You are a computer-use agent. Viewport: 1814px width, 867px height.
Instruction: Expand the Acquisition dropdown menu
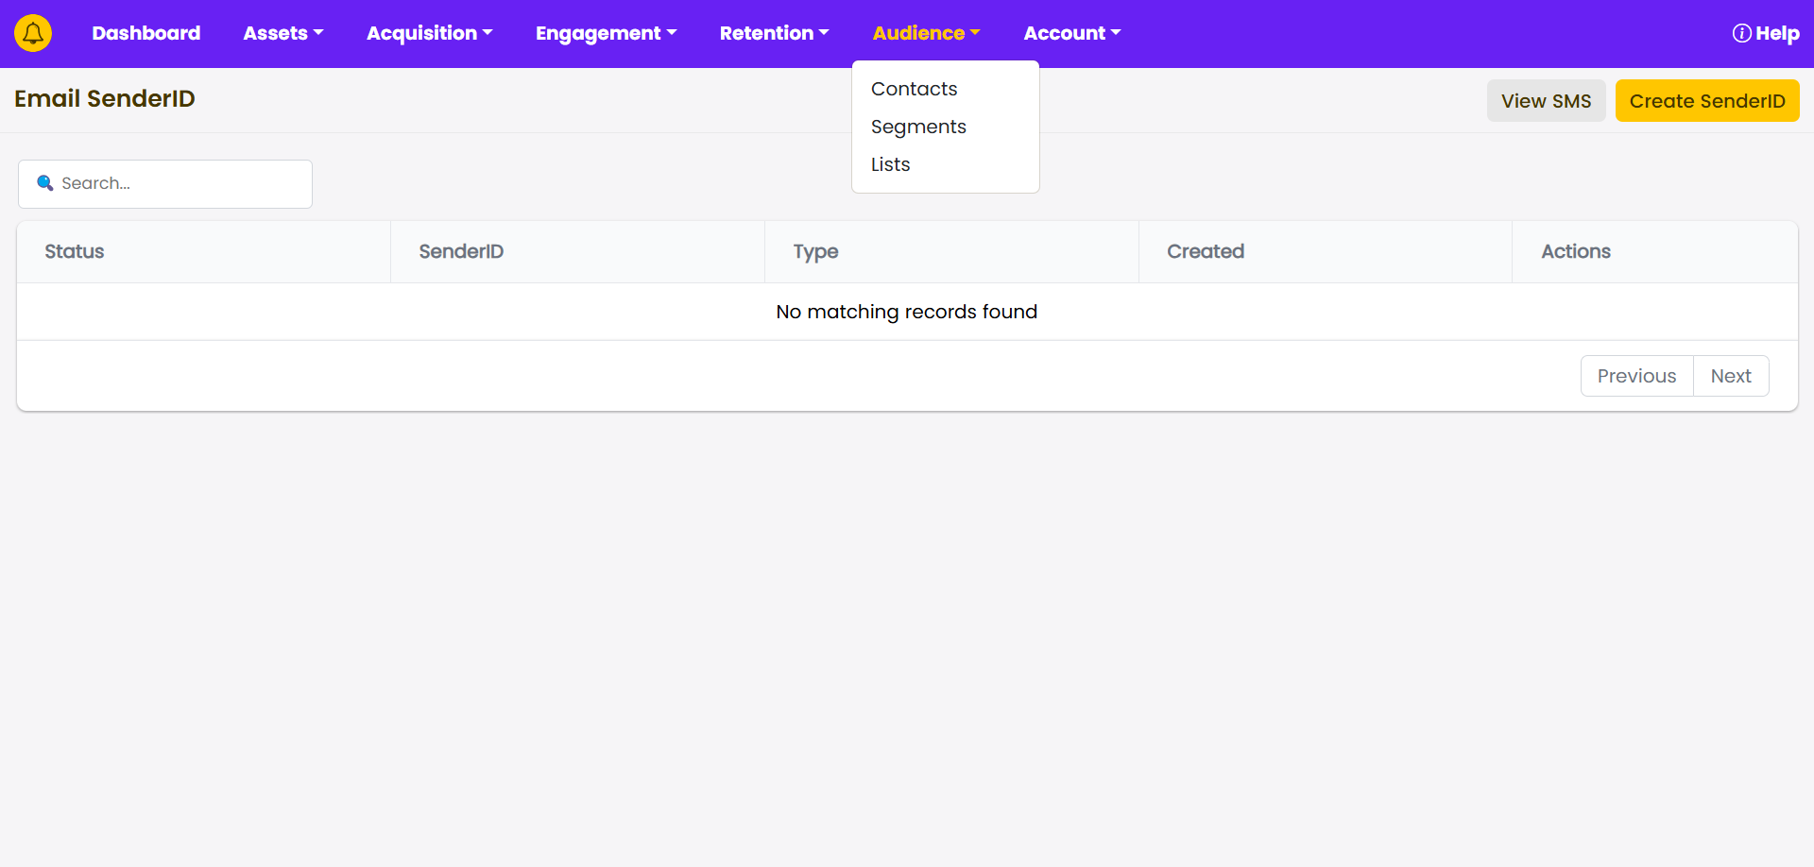(429, 33)
